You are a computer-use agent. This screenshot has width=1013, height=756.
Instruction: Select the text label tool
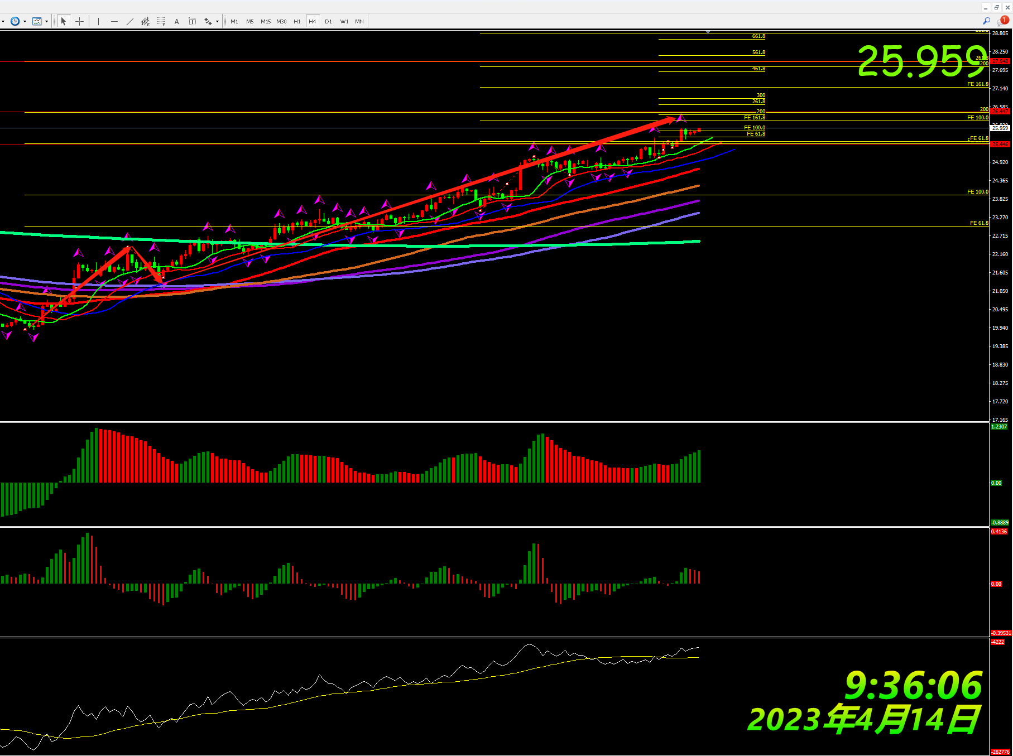pos(192,21)
